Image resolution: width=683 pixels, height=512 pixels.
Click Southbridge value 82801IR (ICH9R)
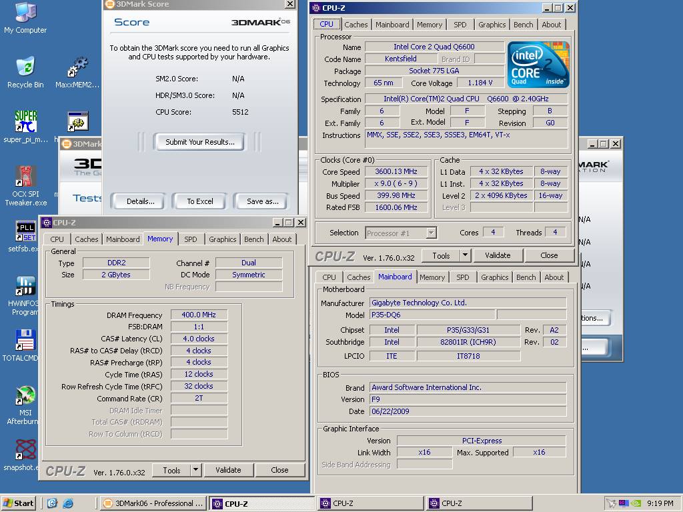tap(468, 342)
